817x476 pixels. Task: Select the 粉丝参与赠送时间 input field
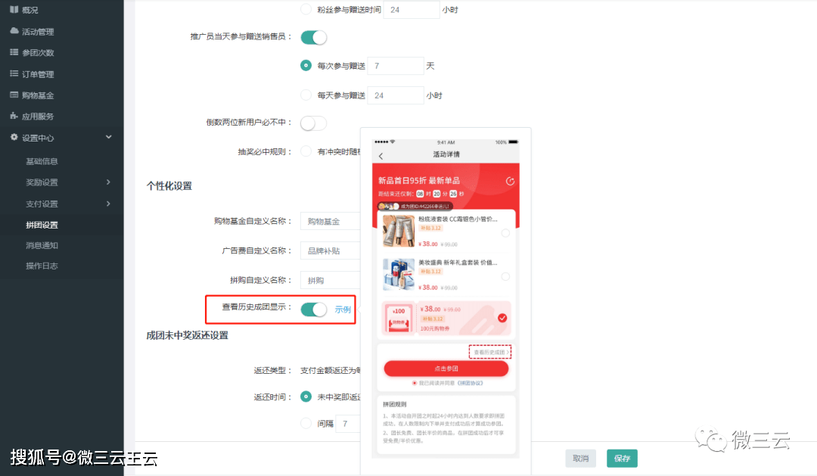pos(411,10)
